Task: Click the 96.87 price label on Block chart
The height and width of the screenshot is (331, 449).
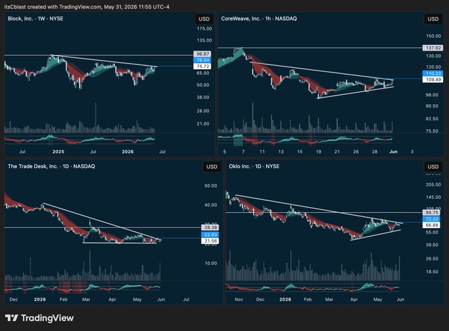Action: (203, 53)
